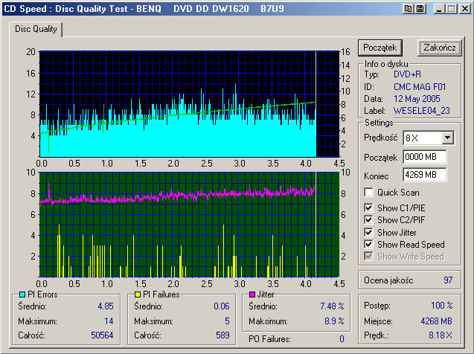Click the PI Errors maximum value 14
474x354 pixels.
[x=109, y=321]
